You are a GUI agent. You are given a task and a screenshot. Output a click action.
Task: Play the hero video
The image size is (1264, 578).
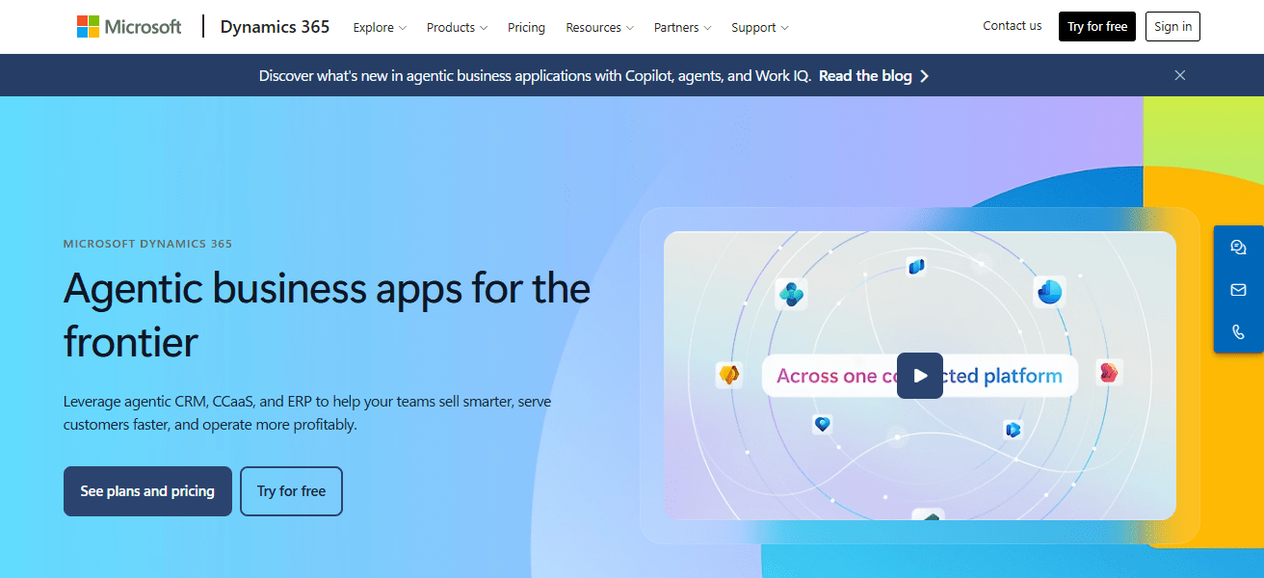pyautogui.click(x=920, y=376)
